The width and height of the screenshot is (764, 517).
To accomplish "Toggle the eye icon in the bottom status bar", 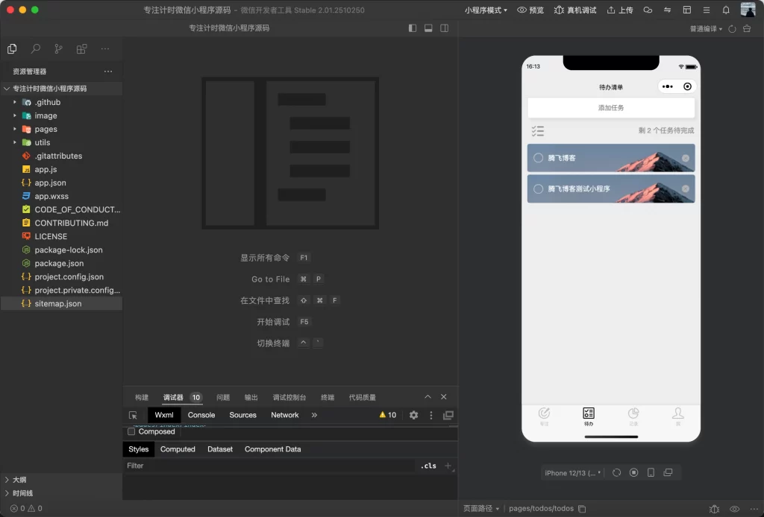I will 733,508.
